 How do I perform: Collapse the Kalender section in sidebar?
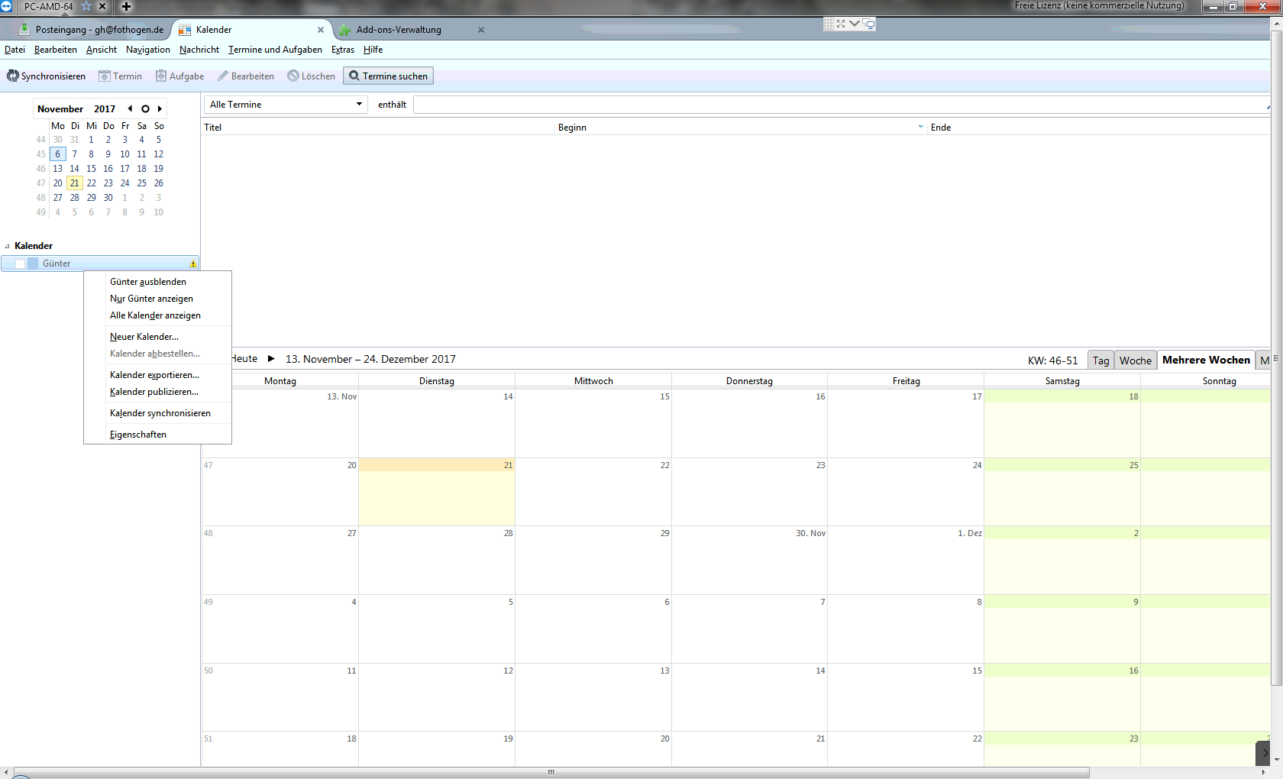pos(8,246)
